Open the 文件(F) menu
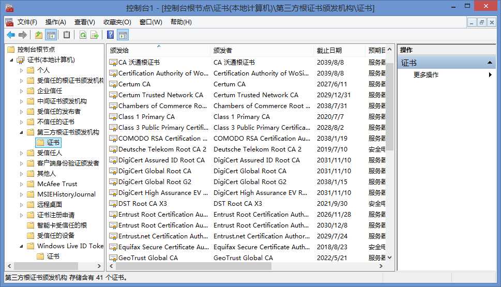Viewport: 501px width, 287px height. point(27,22)
